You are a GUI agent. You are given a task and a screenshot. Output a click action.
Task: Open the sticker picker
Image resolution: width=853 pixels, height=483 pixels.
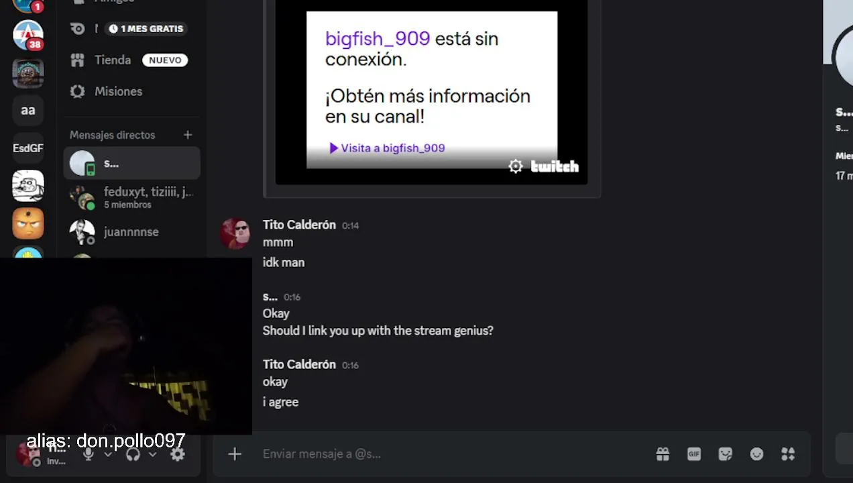pos(725,454)
